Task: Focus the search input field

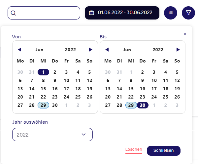Action: 44,13
